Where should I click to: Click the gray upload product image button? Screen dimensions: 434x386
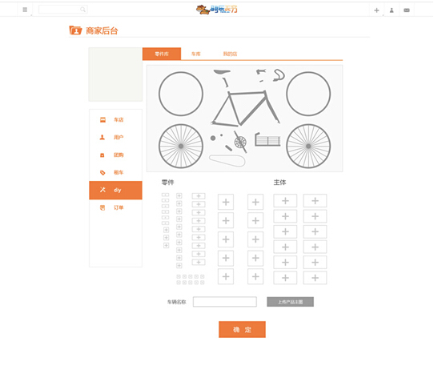coord(291,302)
